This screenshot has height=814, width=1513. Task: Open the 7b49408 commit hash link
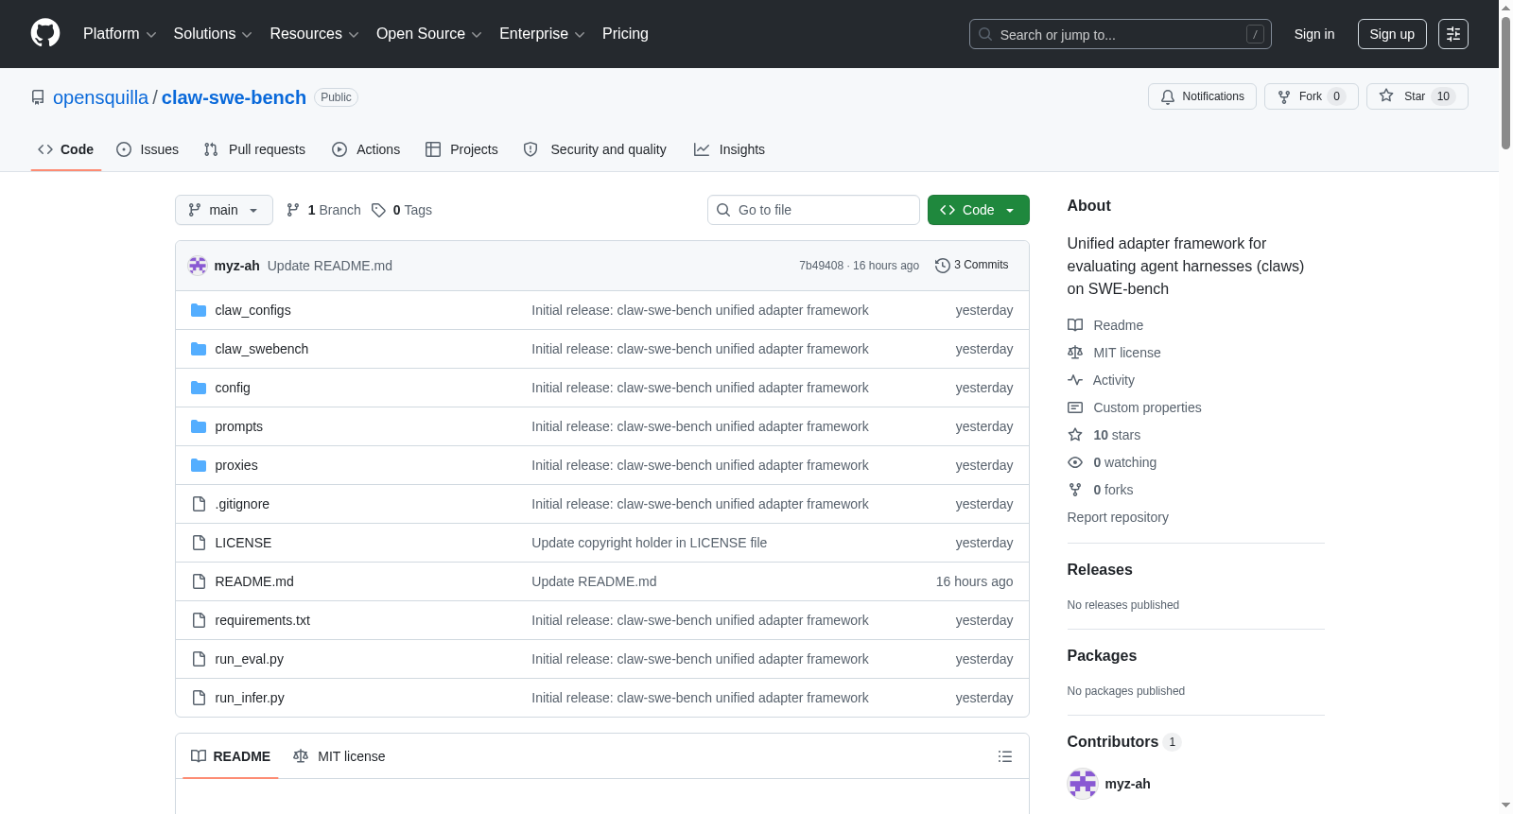tap(821, 266)
